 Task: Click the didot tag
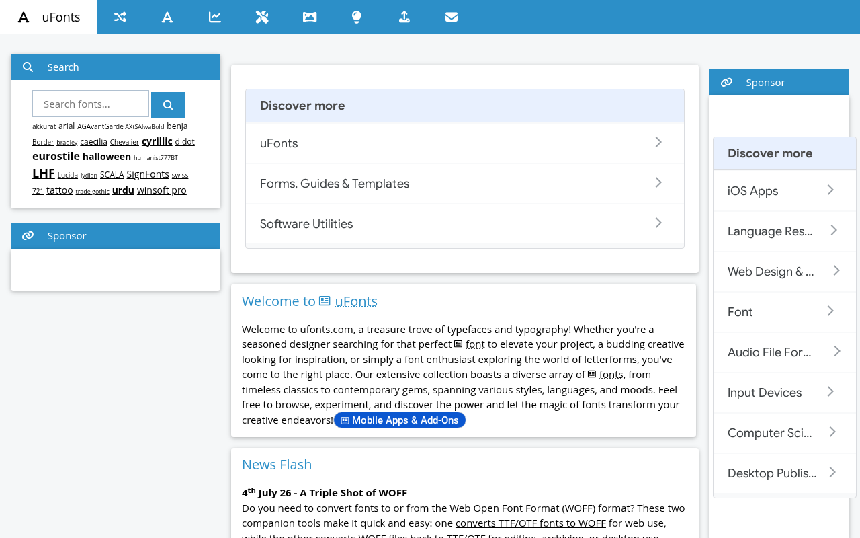pyautogui.click(x=185, y=141)
